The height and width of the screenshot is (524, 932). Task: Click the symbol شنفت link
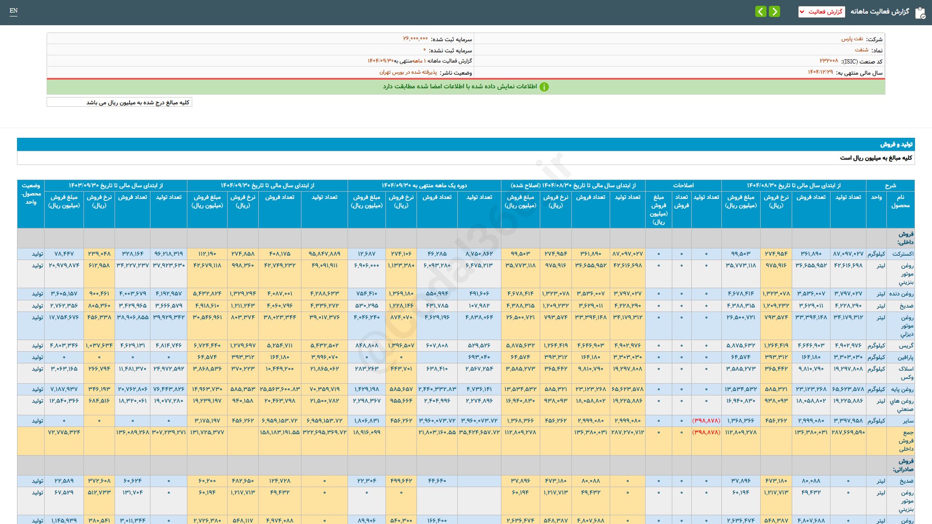click(x=861, y=50)
